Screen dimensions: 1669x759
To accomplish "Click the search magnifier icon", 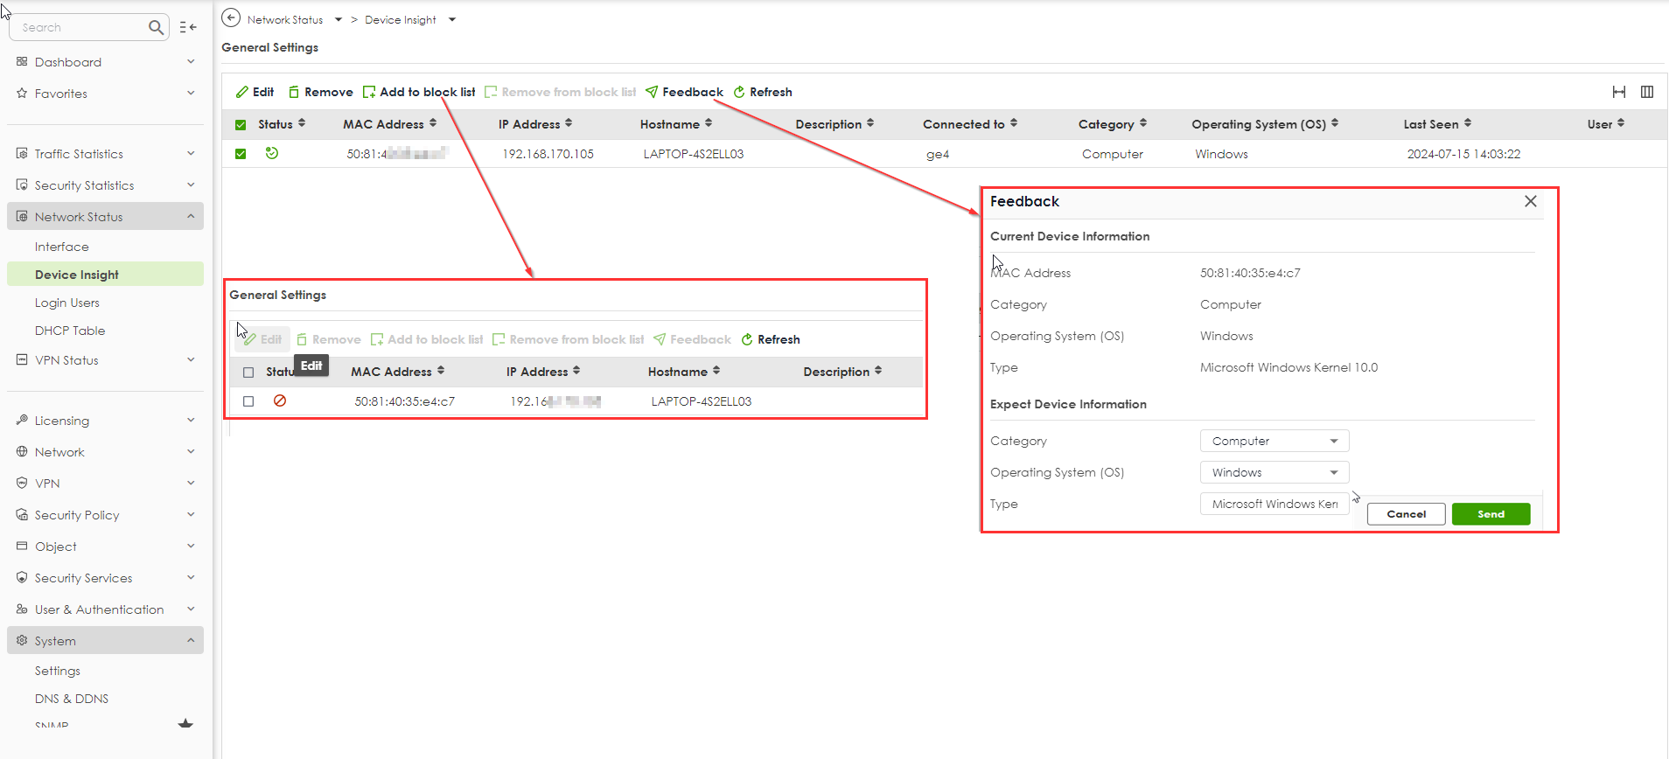I will click(156, 27).
